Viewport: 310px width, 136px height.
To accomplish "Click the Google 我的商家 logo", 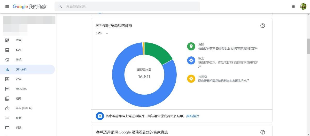I will pyautogui.click(x=29, y=6).
